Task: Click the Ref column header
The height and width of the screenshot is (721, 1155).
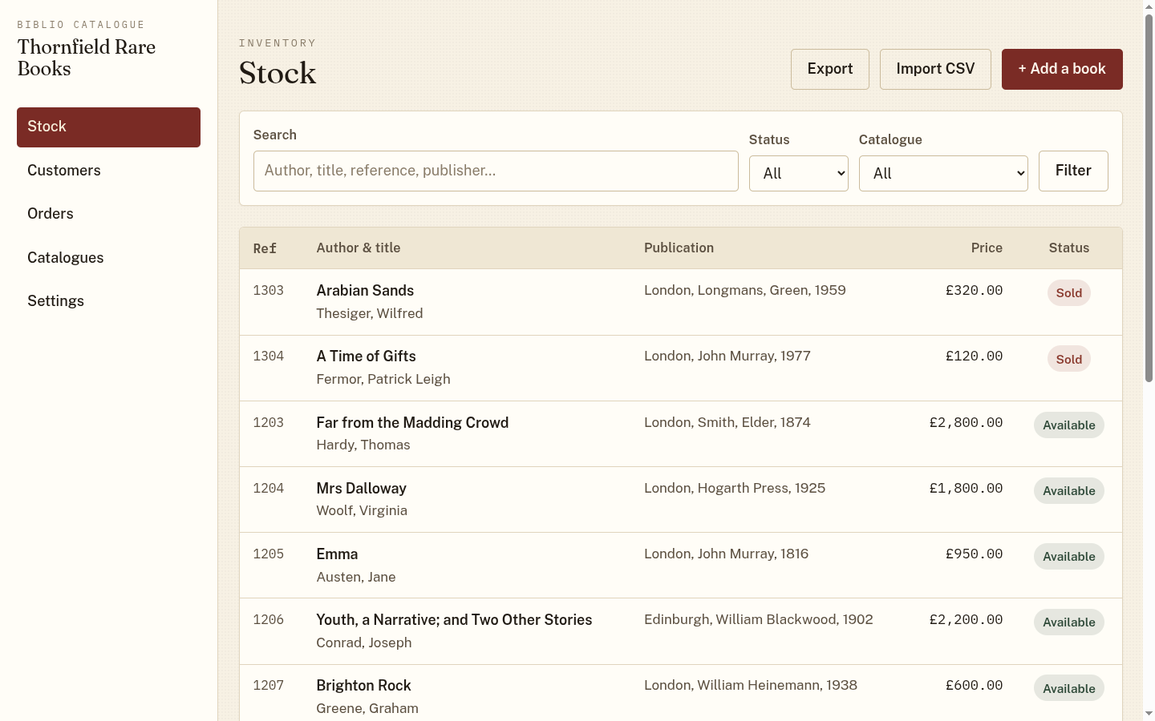Action: pyautogui.click(x=265, y=248)
